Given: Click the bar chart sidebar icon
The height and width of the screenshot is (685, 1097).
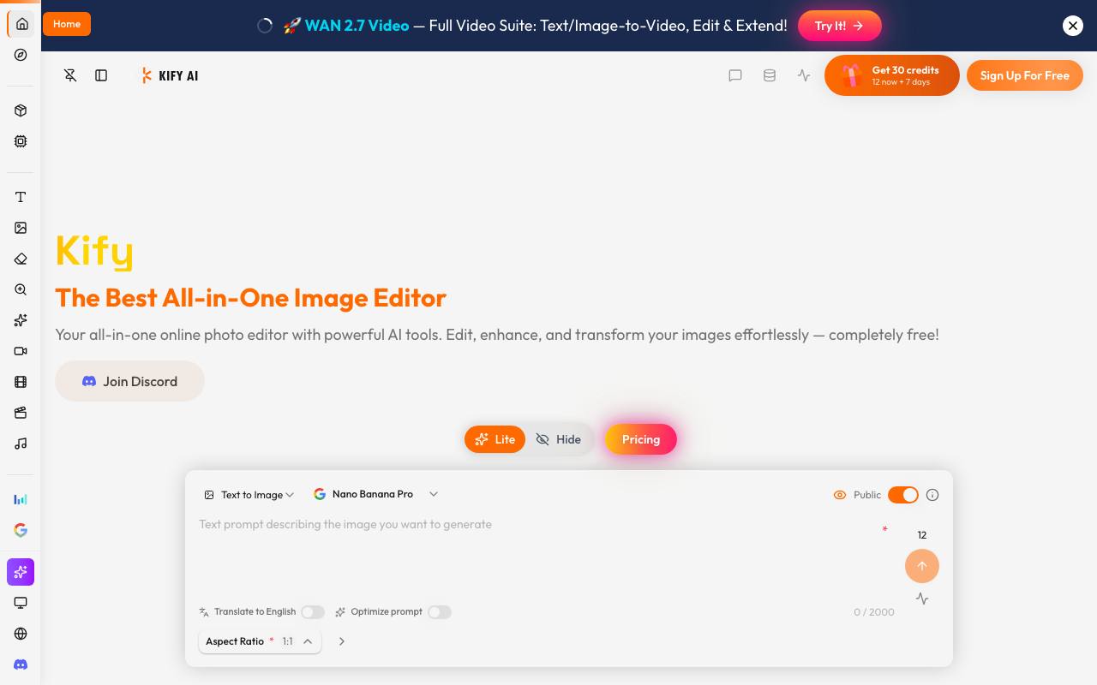Looking at the screenshot, I should point(21,499).
